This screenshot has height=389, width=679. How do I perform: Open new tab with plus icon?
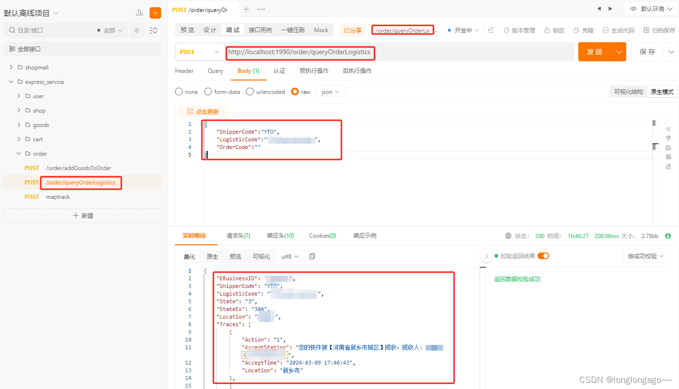[246, 9]
